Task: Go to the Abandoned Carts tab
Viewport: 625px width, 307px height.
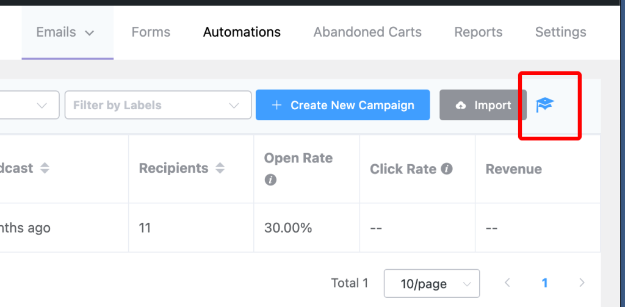Action: [367, 32]
